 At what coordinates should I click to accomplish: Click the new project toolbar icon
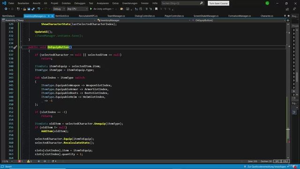(18, 9)
